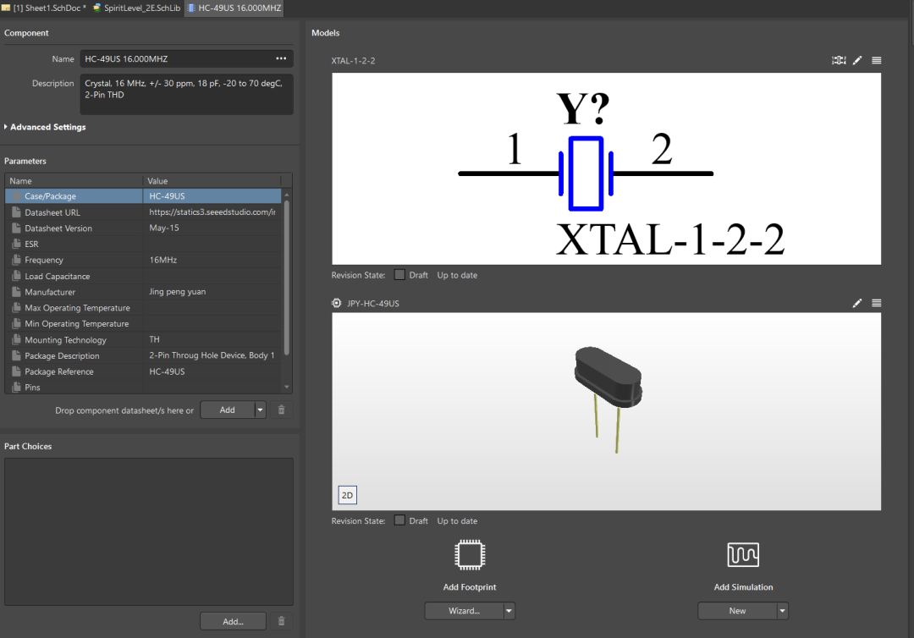Click the Manufacturer row document icon
This screenshot has height=638, width=914.
[x=16, y=292]
